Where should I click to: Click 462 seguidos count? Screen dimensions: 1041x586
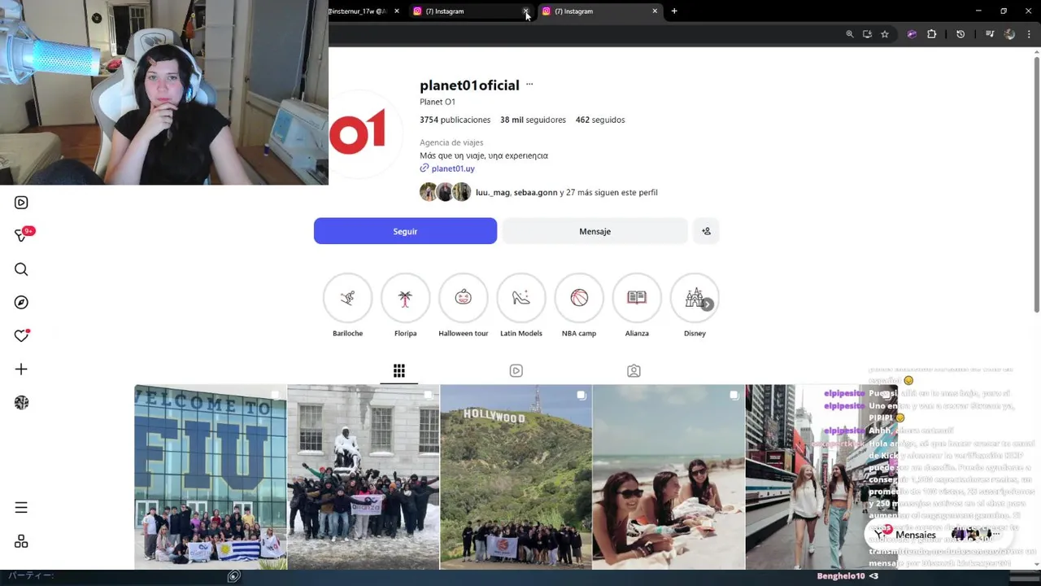pos(600,120)
